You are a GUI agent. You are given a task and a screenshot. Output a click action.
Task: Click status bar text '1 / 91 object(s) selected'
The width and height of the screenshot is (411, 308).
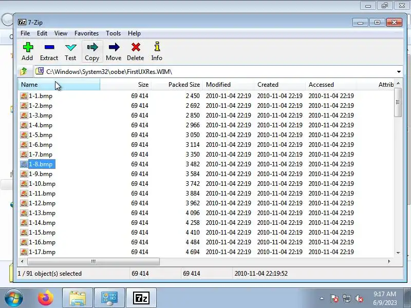49,274
